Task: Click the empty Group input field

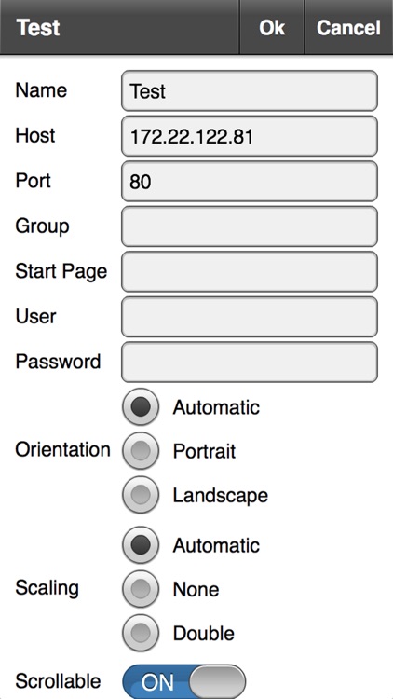Action: (250, 226)
